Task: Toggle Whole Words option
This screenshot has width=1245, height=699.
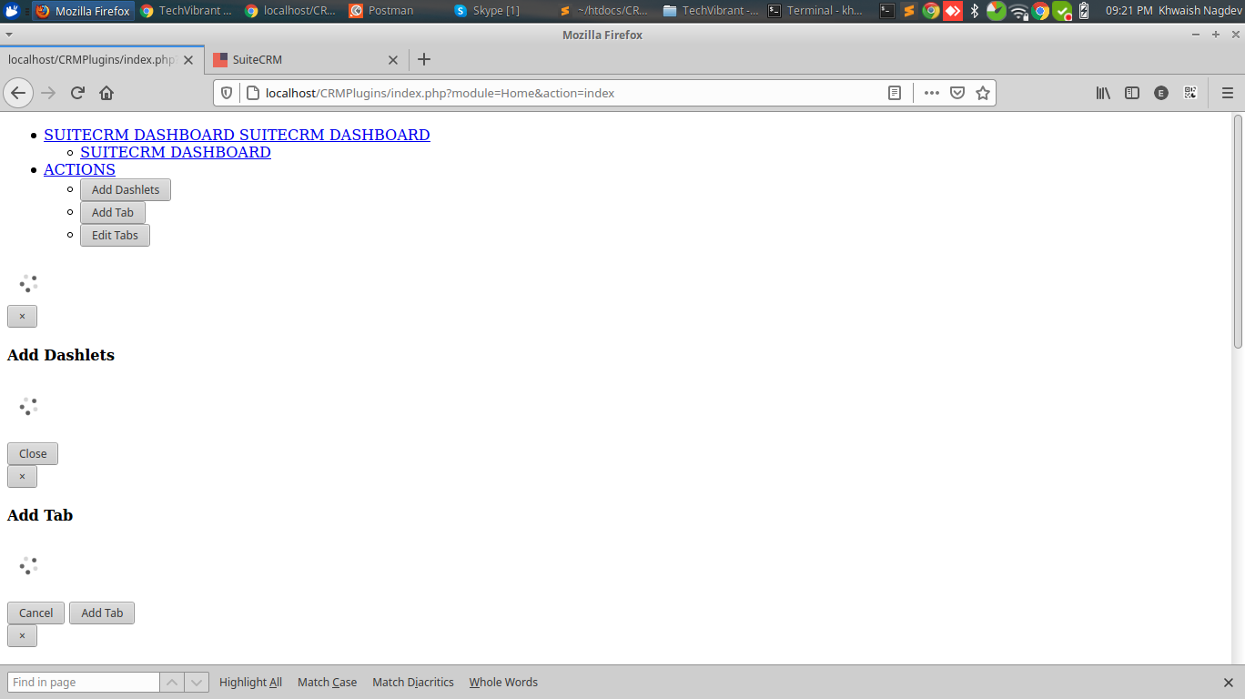Action: tap(503, 683)
